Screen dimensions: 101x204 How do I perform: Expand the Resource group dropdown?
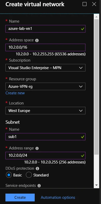click(45, 86)
